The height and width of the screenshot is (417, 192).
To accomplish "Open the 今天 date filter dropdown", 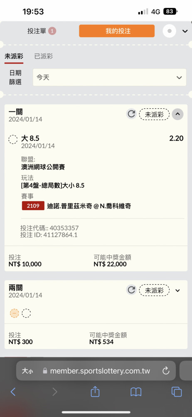I will pos(110,78).
